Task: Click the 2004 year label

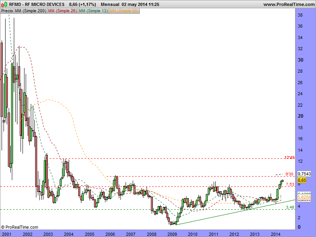Action: tap(69, 234)
